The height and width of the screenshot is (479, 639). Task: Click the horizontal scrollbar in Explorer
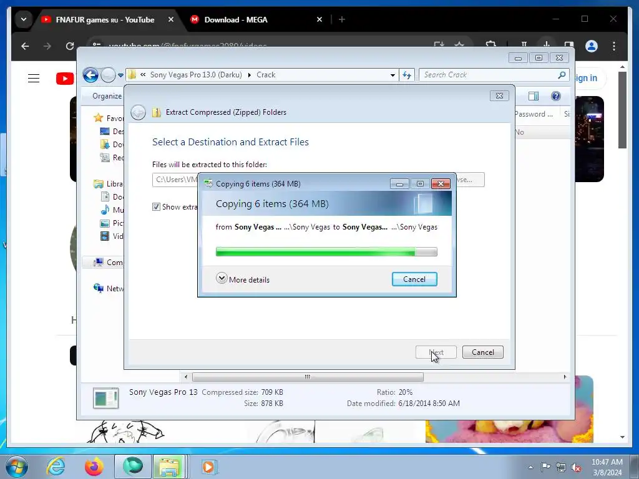308,377
